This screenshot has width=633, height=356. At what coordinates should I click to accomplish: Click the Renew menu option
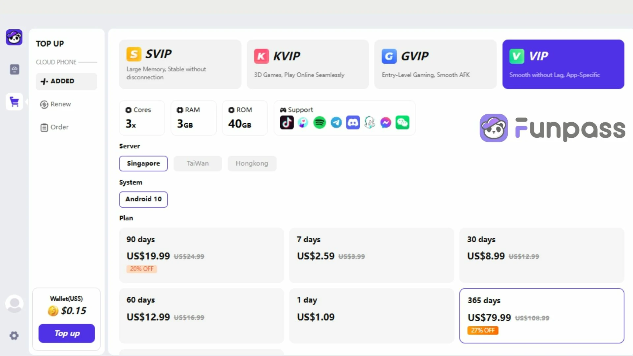[61, 104]
